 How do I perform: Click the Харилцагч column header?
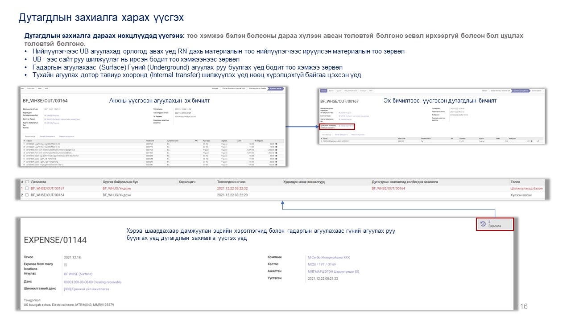(187, 182)
